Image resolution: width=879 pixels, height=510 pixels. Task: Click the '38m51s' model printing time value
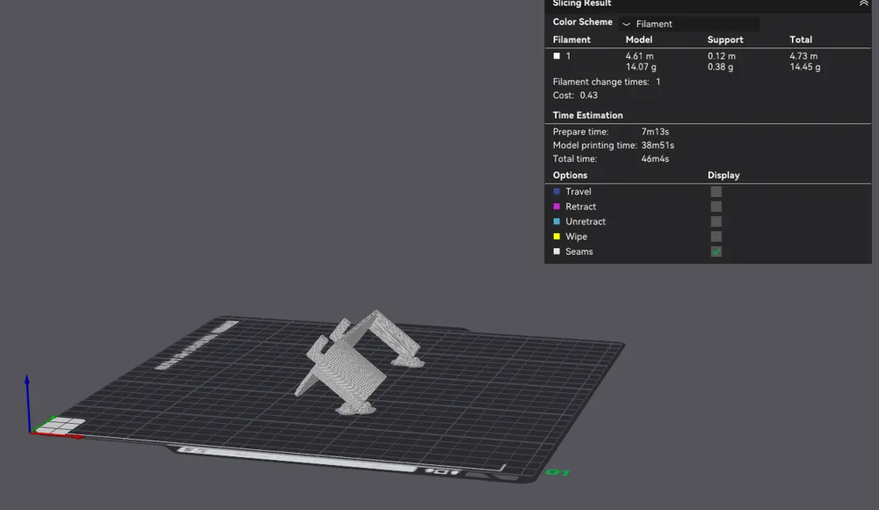click(x=657, y=145)
